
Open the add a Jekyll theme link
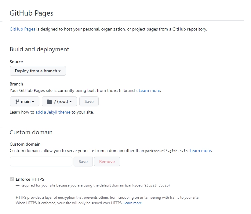coord(53,112)
